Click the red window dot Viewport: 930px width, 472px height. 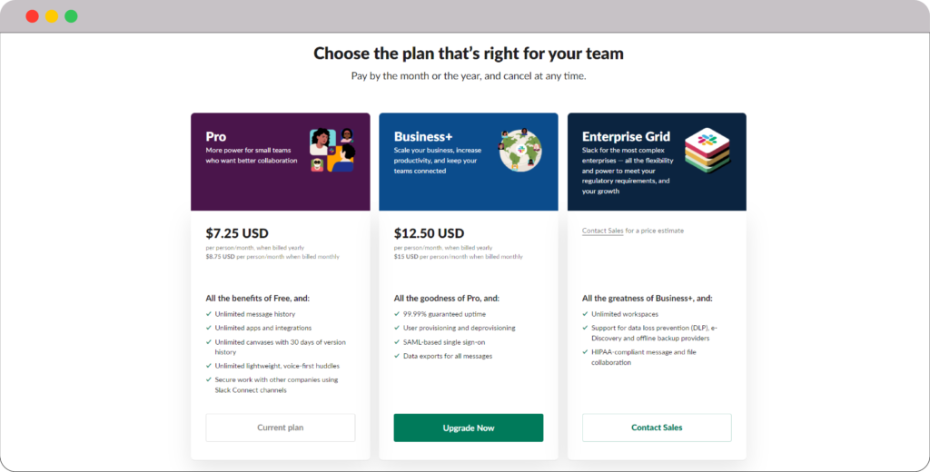pyautogui.click(x=32, y=16)
